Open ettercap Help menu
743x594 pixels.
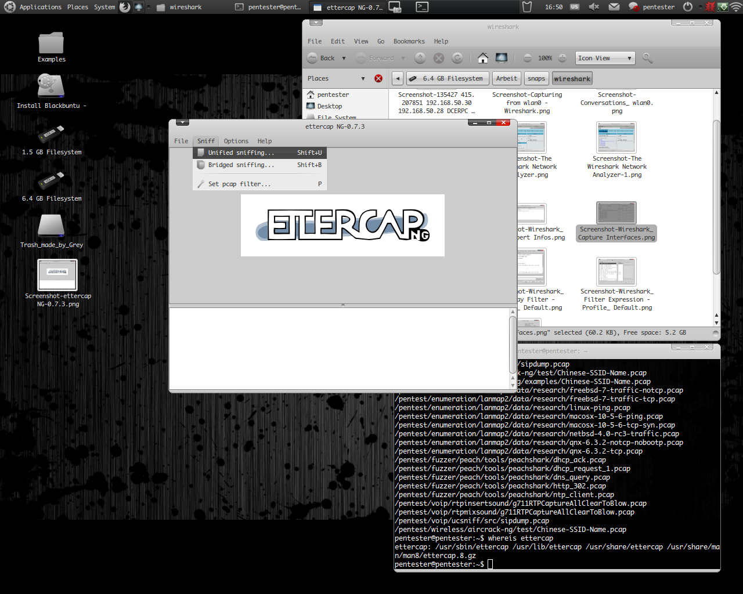pos(265,141)
